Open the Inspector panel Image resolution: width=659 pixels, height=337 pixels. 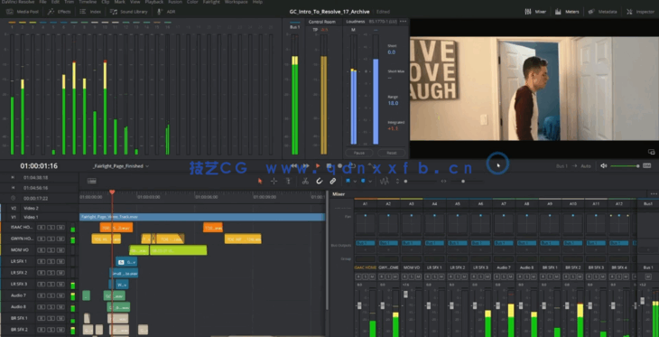[x=641, y=12]
